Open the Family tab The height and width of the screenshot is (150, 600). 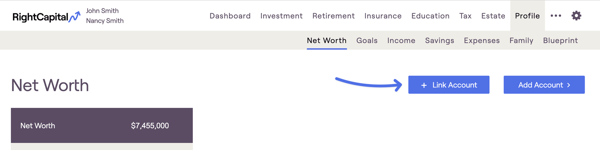pyautogui.click(x=521, y=41)
